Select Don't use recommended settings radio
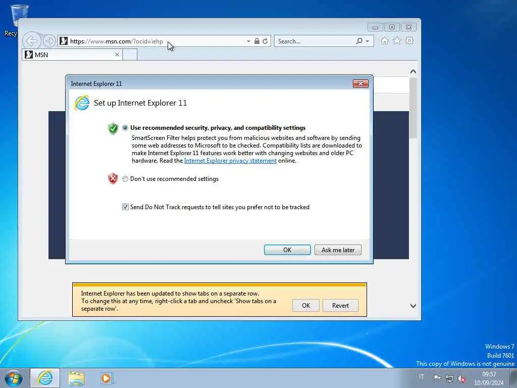 pyautogui.click(x=125, y=179)
